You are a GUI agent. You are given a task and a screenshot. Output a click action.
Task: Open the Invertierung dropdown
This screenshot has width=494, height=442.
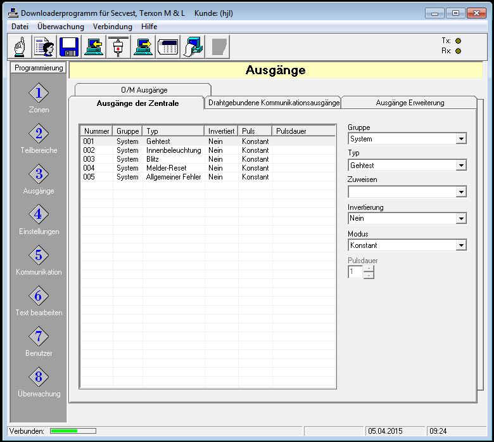[x=461, y=219]
